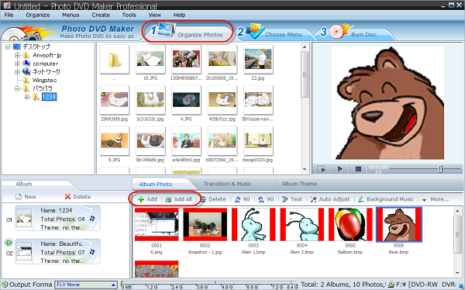Open the View menu
Viewport: 465px width, 290px height.
[154, 15]
